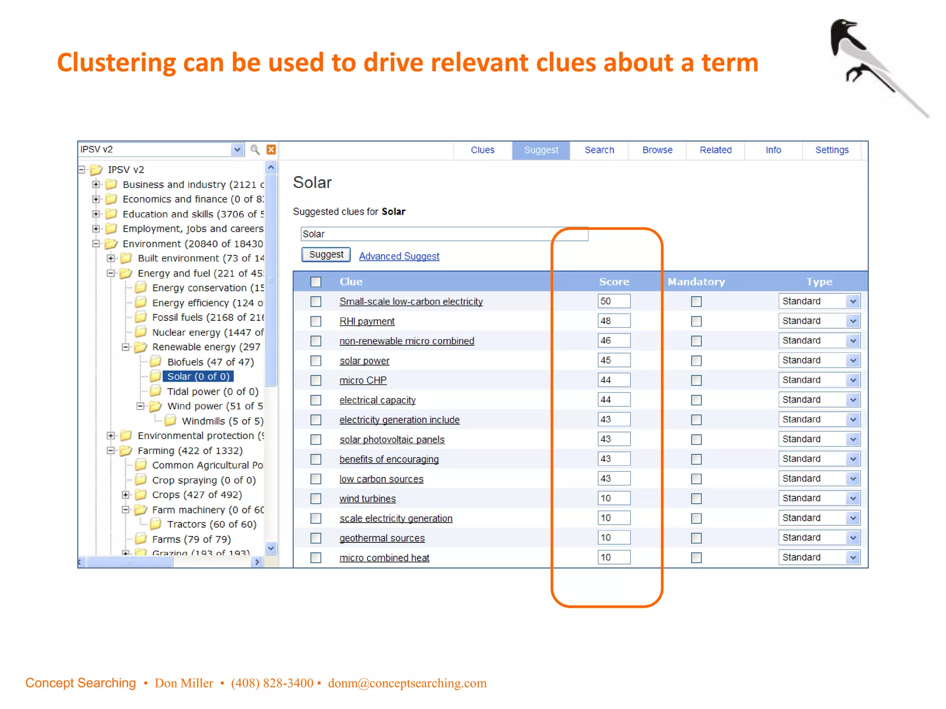Screen dimensions: 946x709
Task: Expand the Business and industry node
Action: tap(96, 184)
